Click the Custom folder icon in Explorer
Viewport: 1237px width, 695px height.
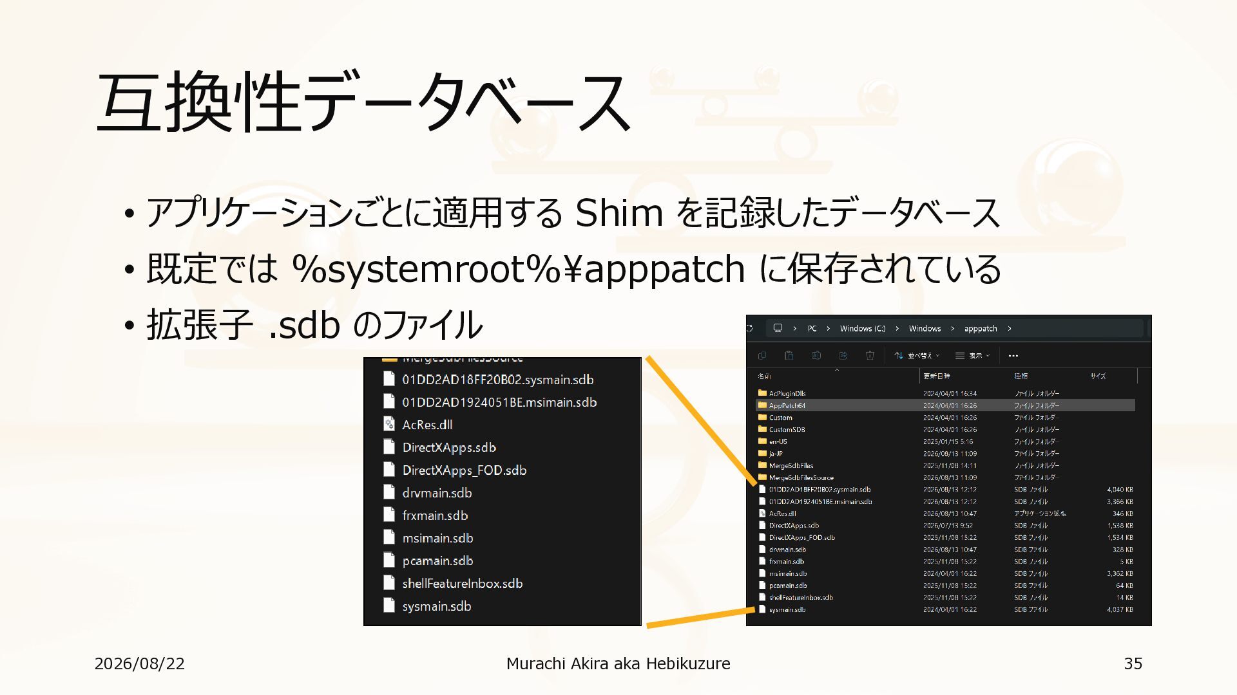tap(762, 418)
